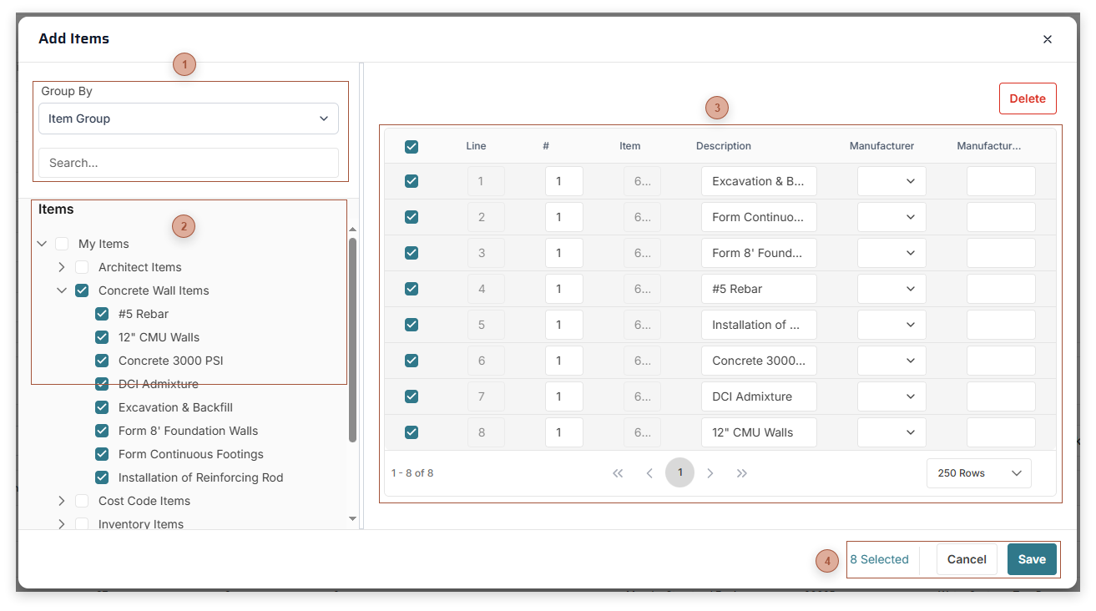Uncheck the #5 Rebar item
The width and height of the screenshot is (1096, 611).
coord(101,314)
